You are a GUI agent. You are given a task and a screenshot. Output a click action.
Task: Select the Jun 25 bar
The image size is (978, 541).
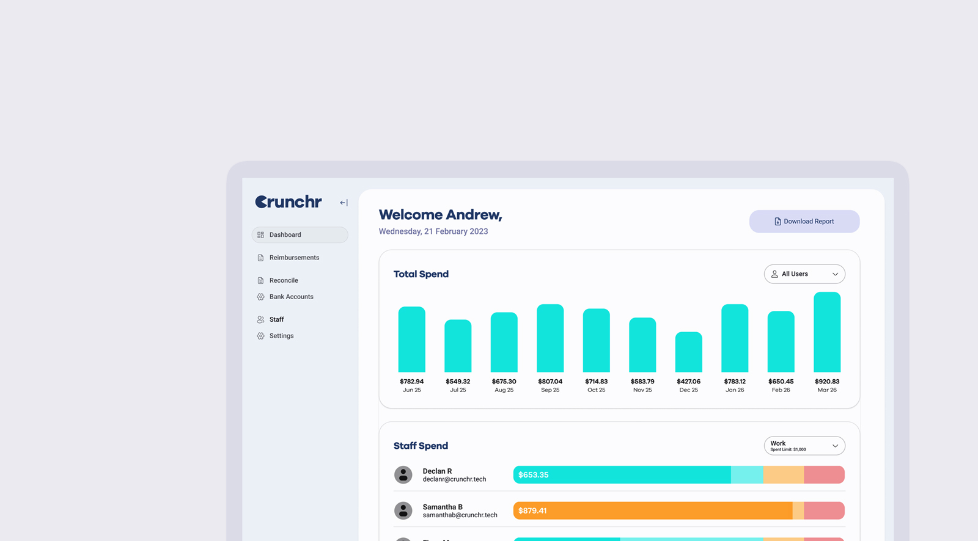click(412, 339)
